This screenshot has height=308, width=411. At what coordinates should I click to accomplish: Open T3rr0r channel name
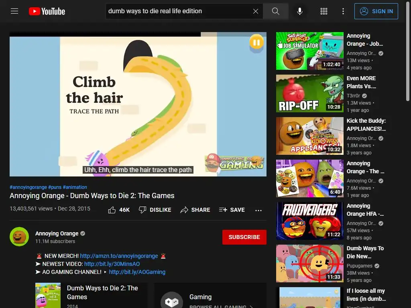coord(353,96)
